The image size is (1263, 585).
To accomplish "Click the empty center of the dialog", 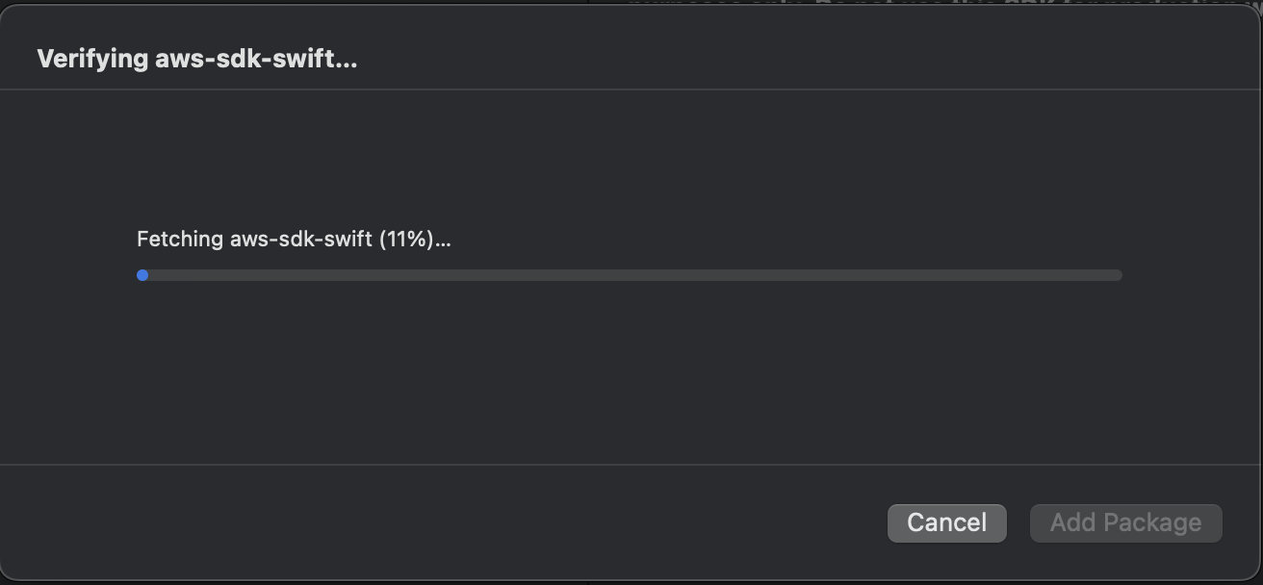I will [x=631, y=375].
